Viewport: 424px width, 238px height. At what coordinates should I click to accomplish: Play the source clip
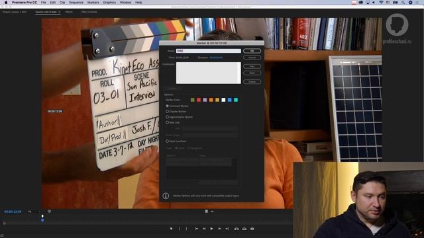click(211, 229)
